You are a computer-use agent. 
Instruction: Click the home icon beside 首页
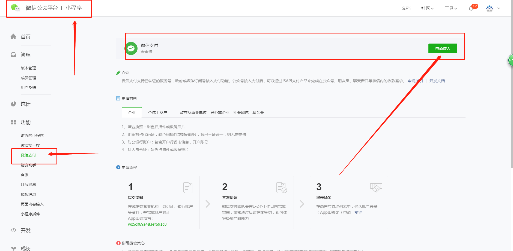pyautogui.click(x=13, y=36)
